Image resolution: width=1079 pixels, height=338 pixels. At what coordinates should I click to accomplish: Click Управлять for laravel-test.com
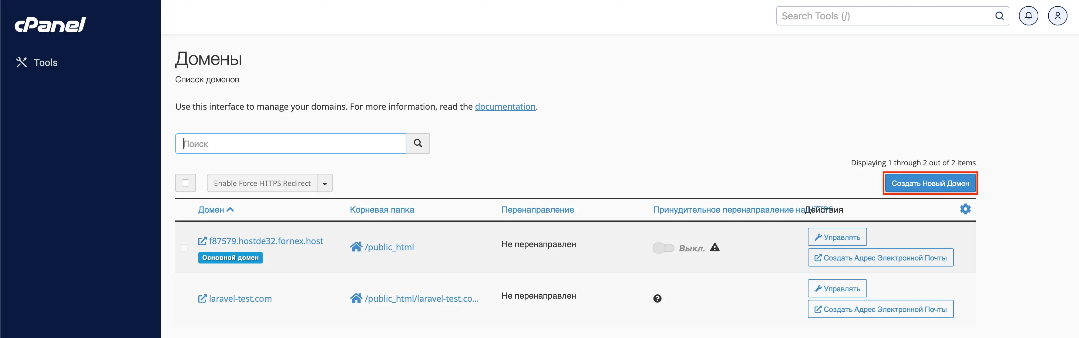837,289
